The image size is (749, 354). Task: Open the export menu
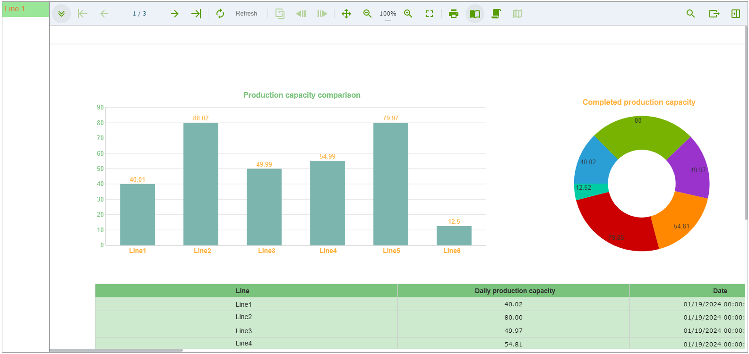(714, 14)
